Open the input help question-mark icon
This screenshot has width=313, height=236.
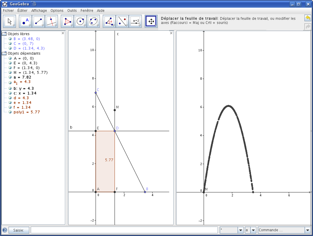click(5, 230)
